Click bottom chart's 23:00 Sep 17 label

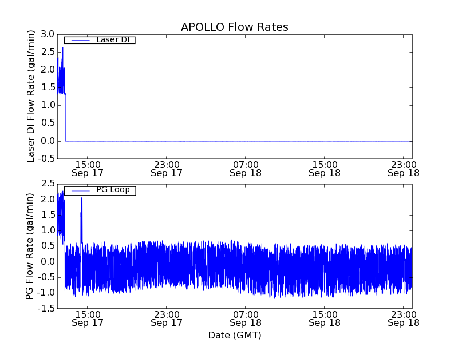(167, 318)
